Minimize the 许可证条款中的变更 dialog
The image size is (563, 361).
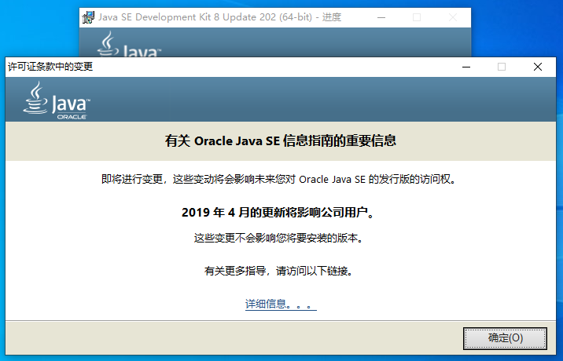pos(466,67)
